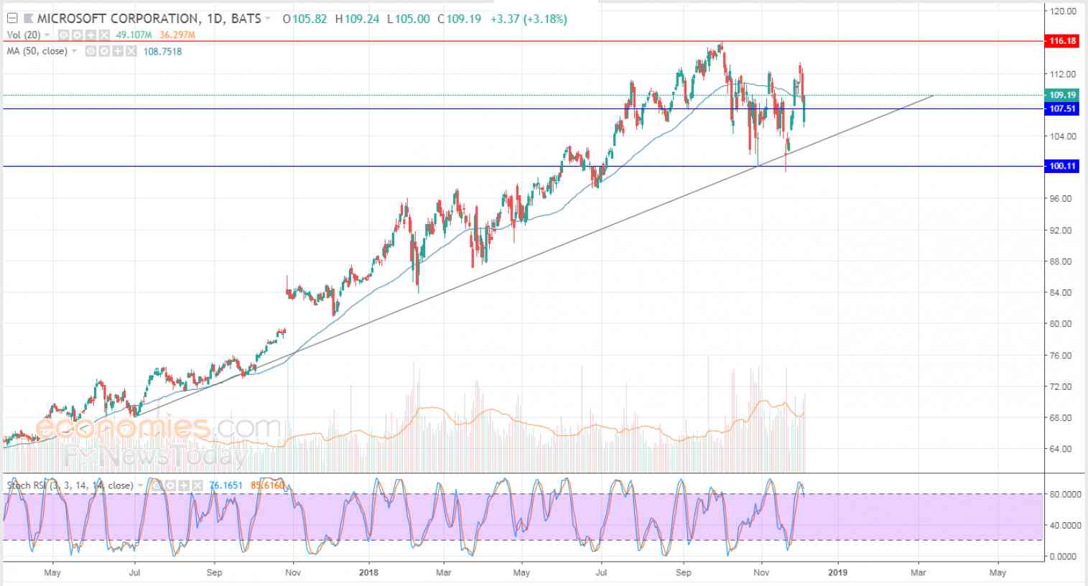1088x586 pixels.
Task: Open the Vol (20) indicator dropdown arrow
Action: coord(47,35)
